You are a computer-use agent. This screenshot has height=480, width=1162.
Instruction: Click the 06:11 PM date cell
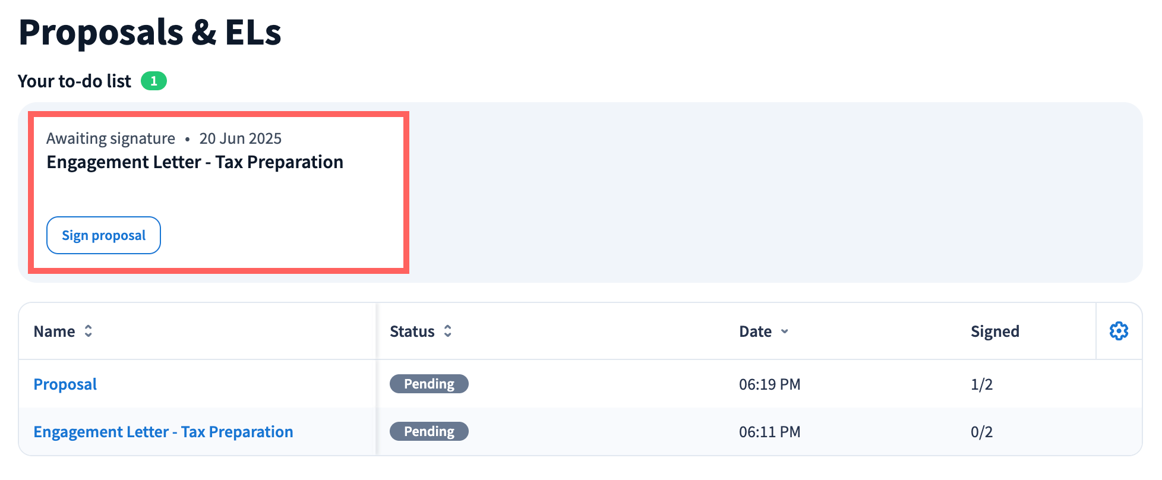coord(769,432)
